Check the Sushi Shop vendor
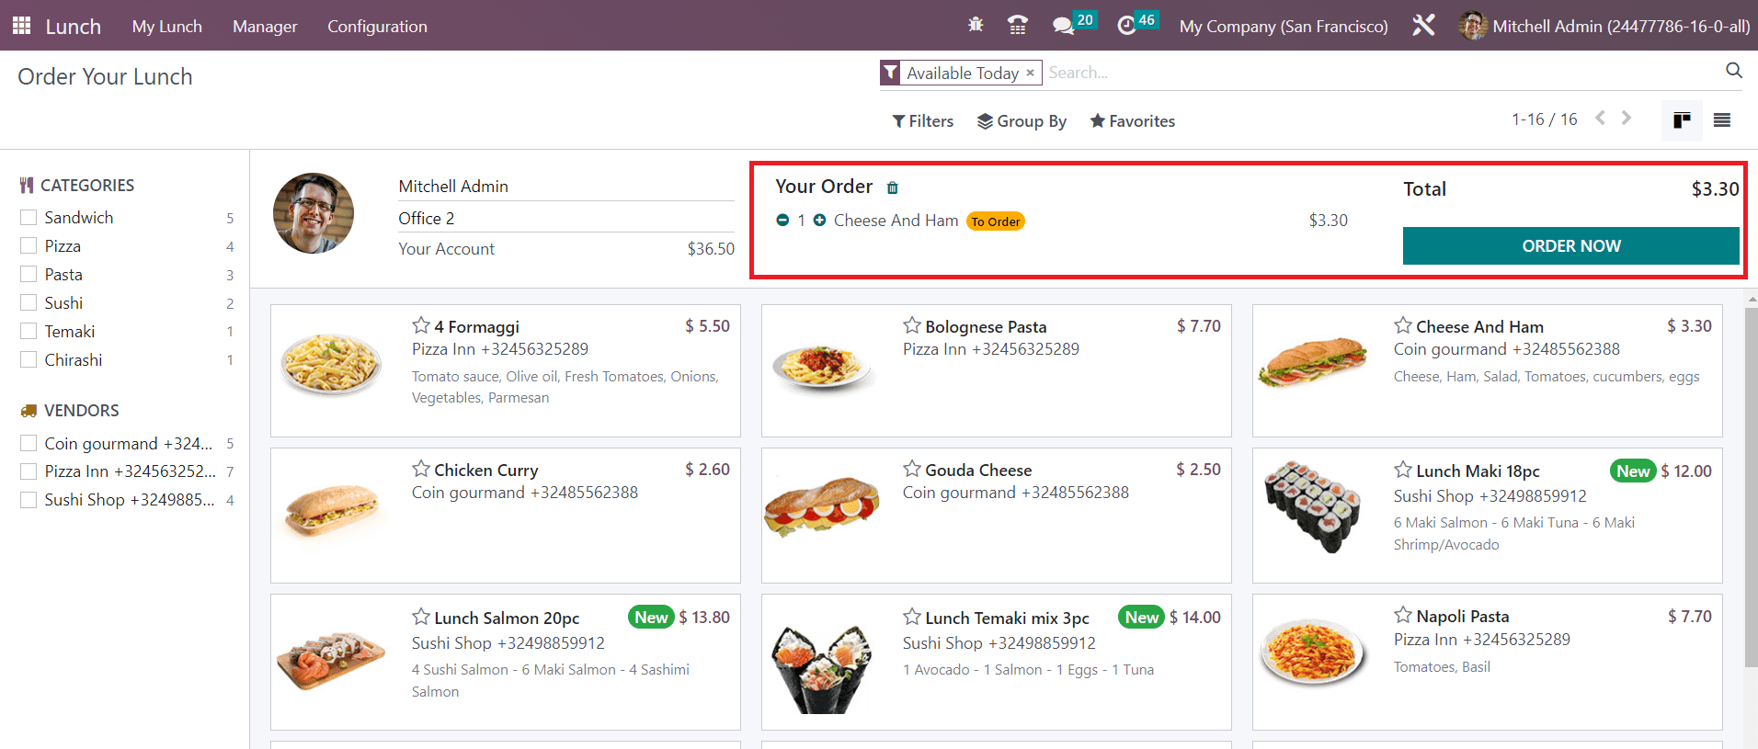The image size is (1758, 749). click(x=29, y=500)
